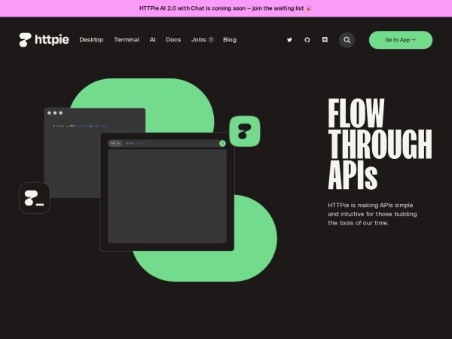Open HTTPie Twitter profile icon
The height and width of the screenshot is (339, 452).
(289, 40)
